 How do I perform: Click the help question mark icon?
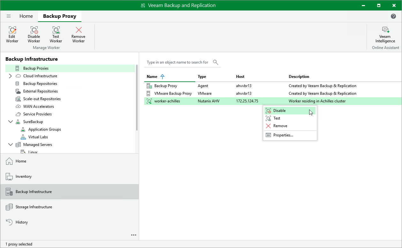(393, 16)
